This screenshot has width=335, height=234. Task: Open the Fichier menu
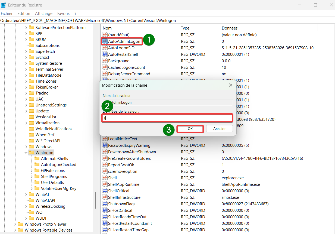(7, 13)
